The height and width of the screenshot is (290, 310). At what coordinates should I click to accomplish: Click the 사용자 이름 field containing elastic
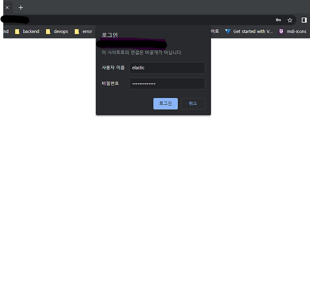tap(167, 68)
